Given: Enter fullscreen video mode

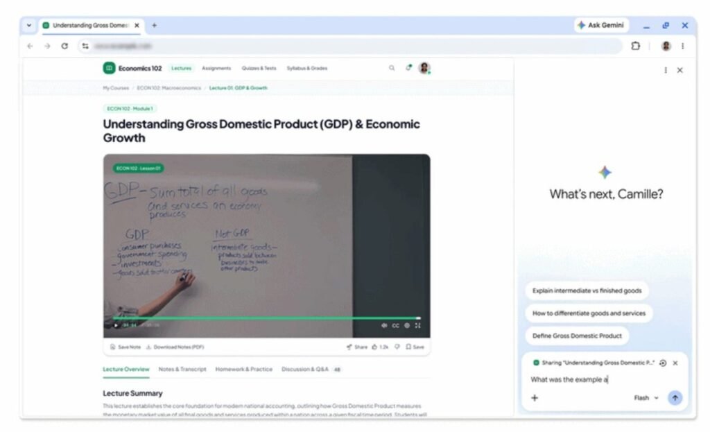Looking at the screenshot, I should (x=417, y=326).
